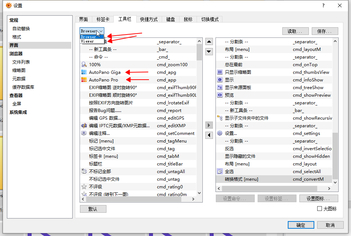Select 缩略图 in the settings tree

[x=19, y=71]
